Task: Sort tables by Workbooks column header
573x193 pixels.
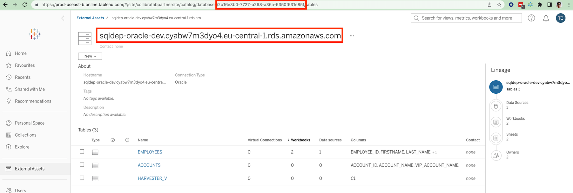Action: pyautogui.click(x=300, y=140)
